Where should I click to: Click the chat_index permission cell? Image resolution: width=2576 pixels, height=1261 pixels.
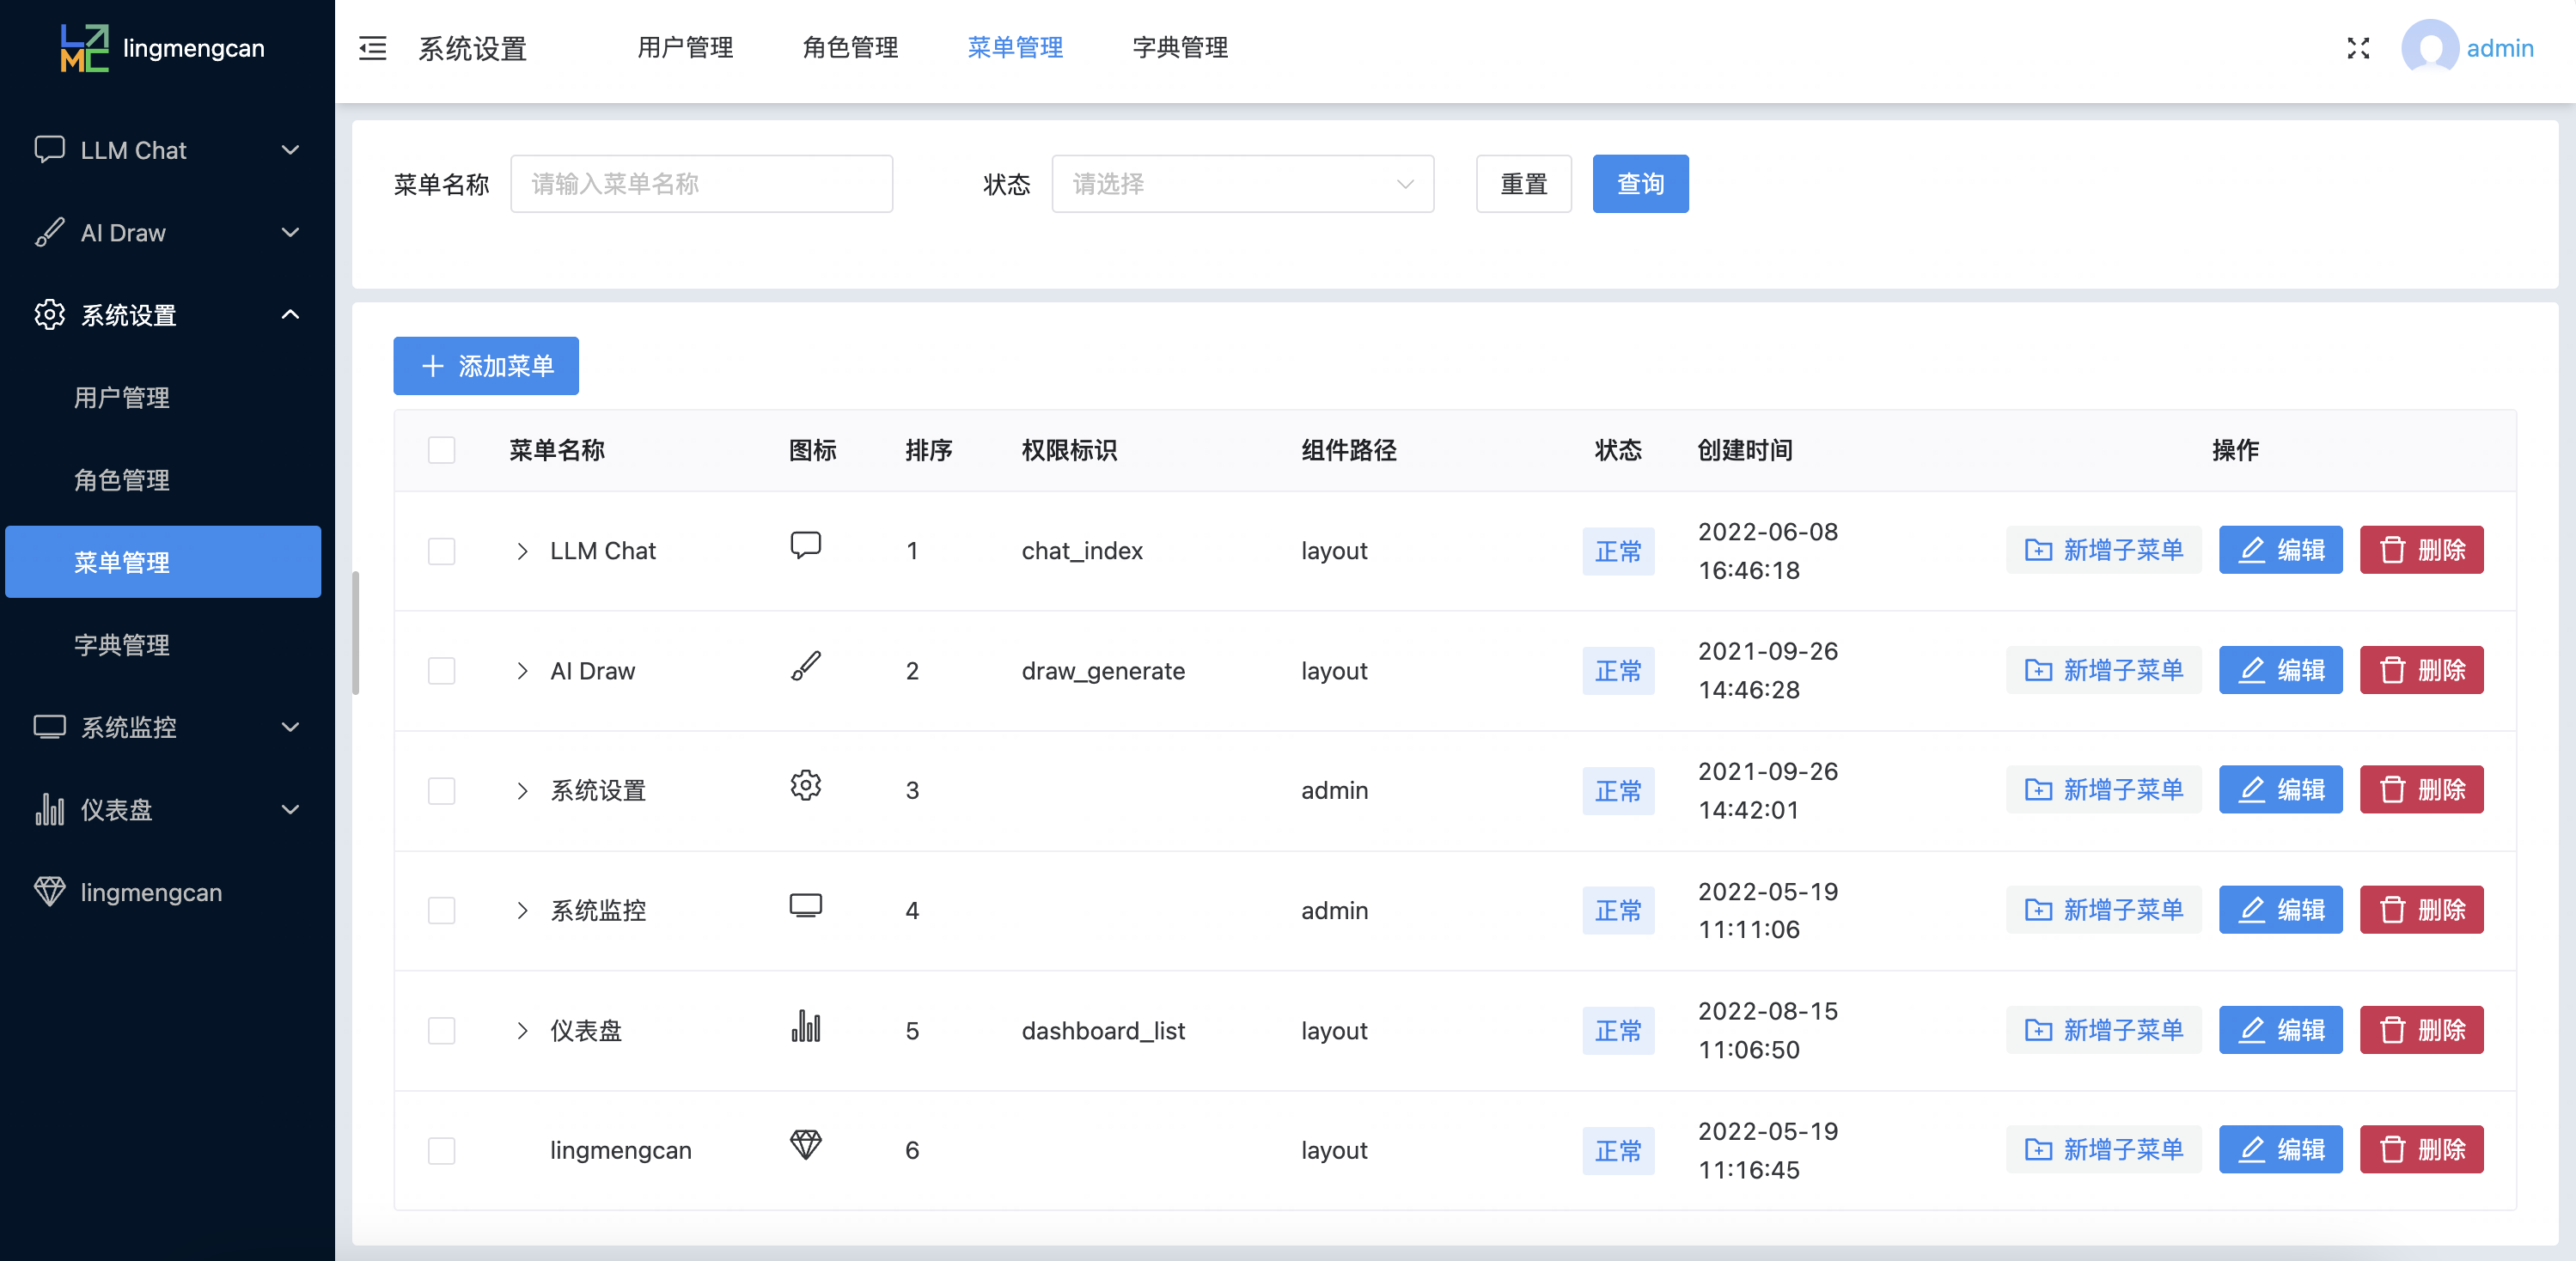tap(1082, 551)
